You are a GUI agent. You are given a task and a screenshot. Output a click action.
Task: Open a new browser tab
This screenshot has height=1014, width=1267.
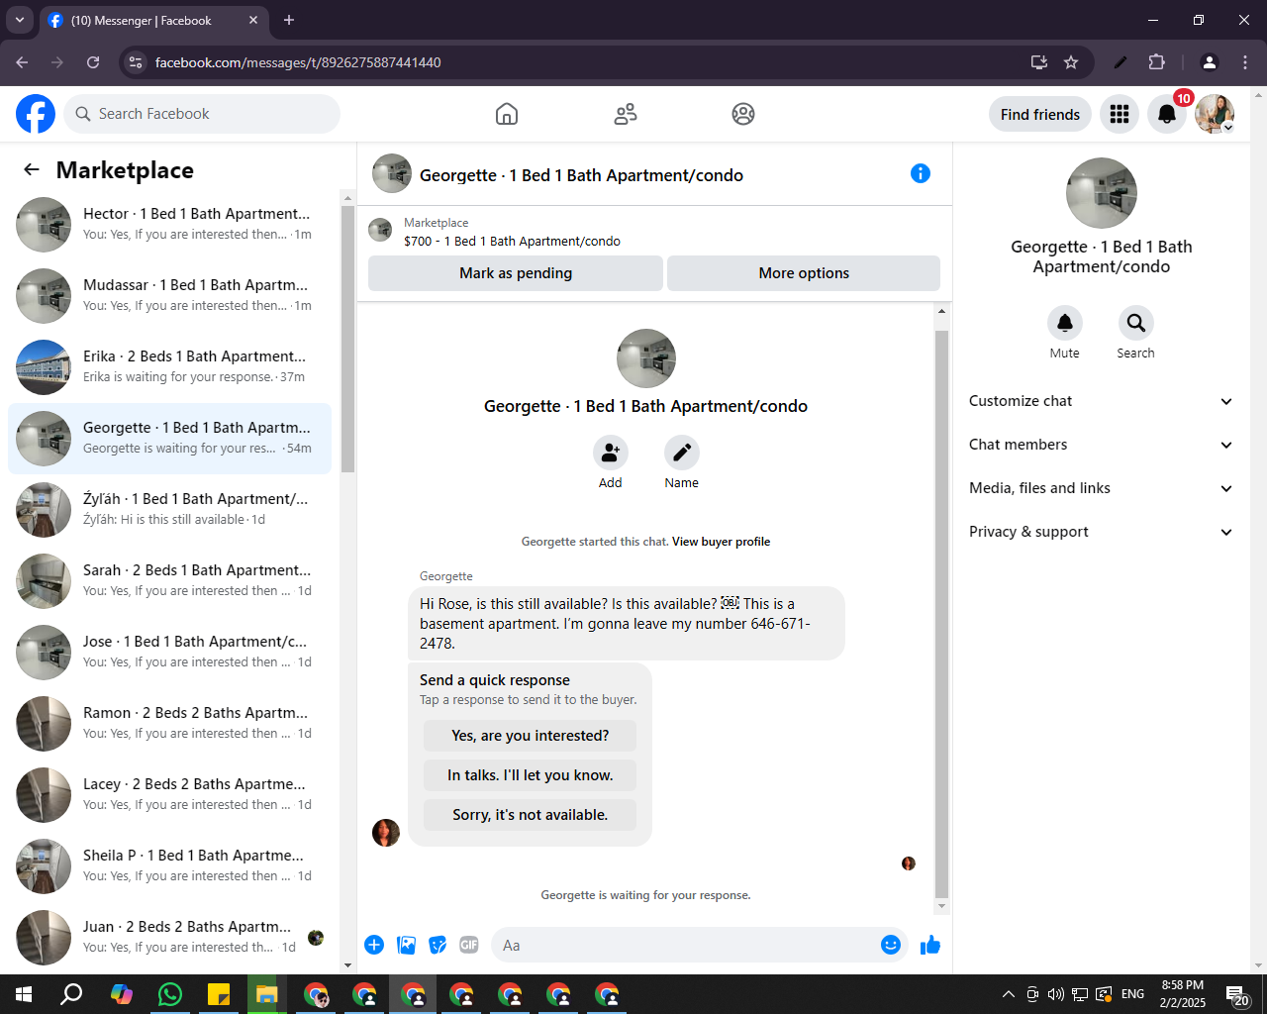tap(289, 20)
